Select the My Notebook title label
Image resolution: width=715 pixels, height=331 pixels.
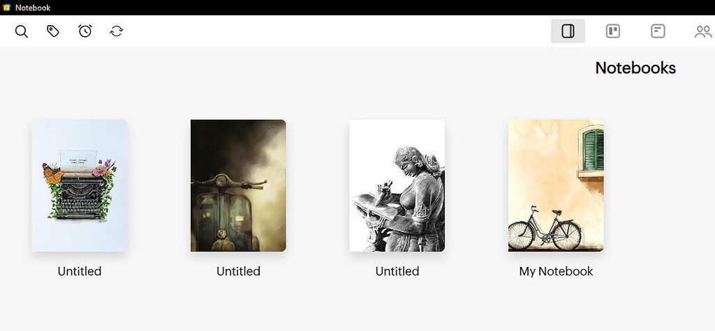tap(556, 271)
